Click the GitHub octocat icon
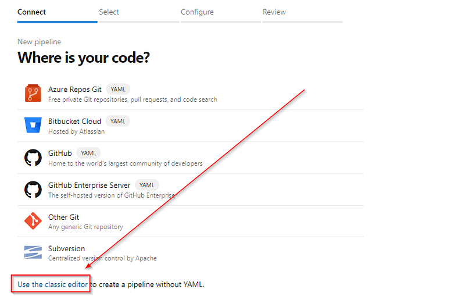 tap(33, 158)
